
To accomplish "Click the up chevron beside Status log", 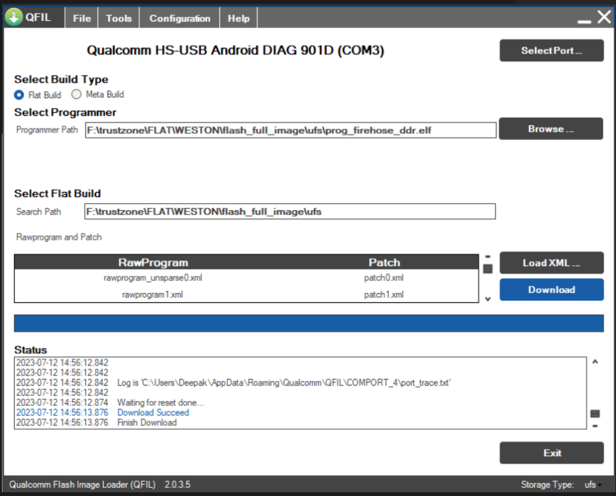I will (x=595, y=362).
